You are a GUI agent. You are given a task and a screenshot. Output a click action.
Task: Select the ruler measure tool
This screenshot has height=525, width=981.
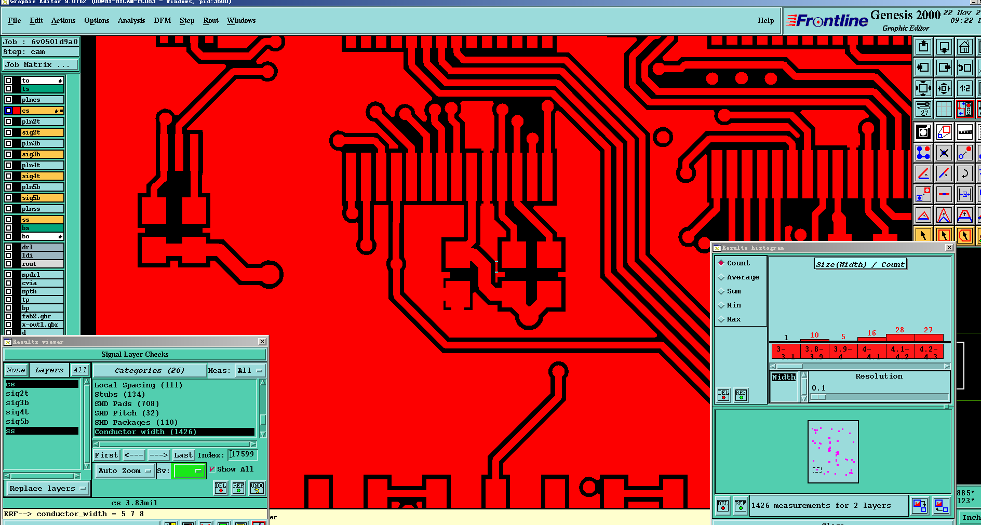pyautogui.click(x=964, y=132)
